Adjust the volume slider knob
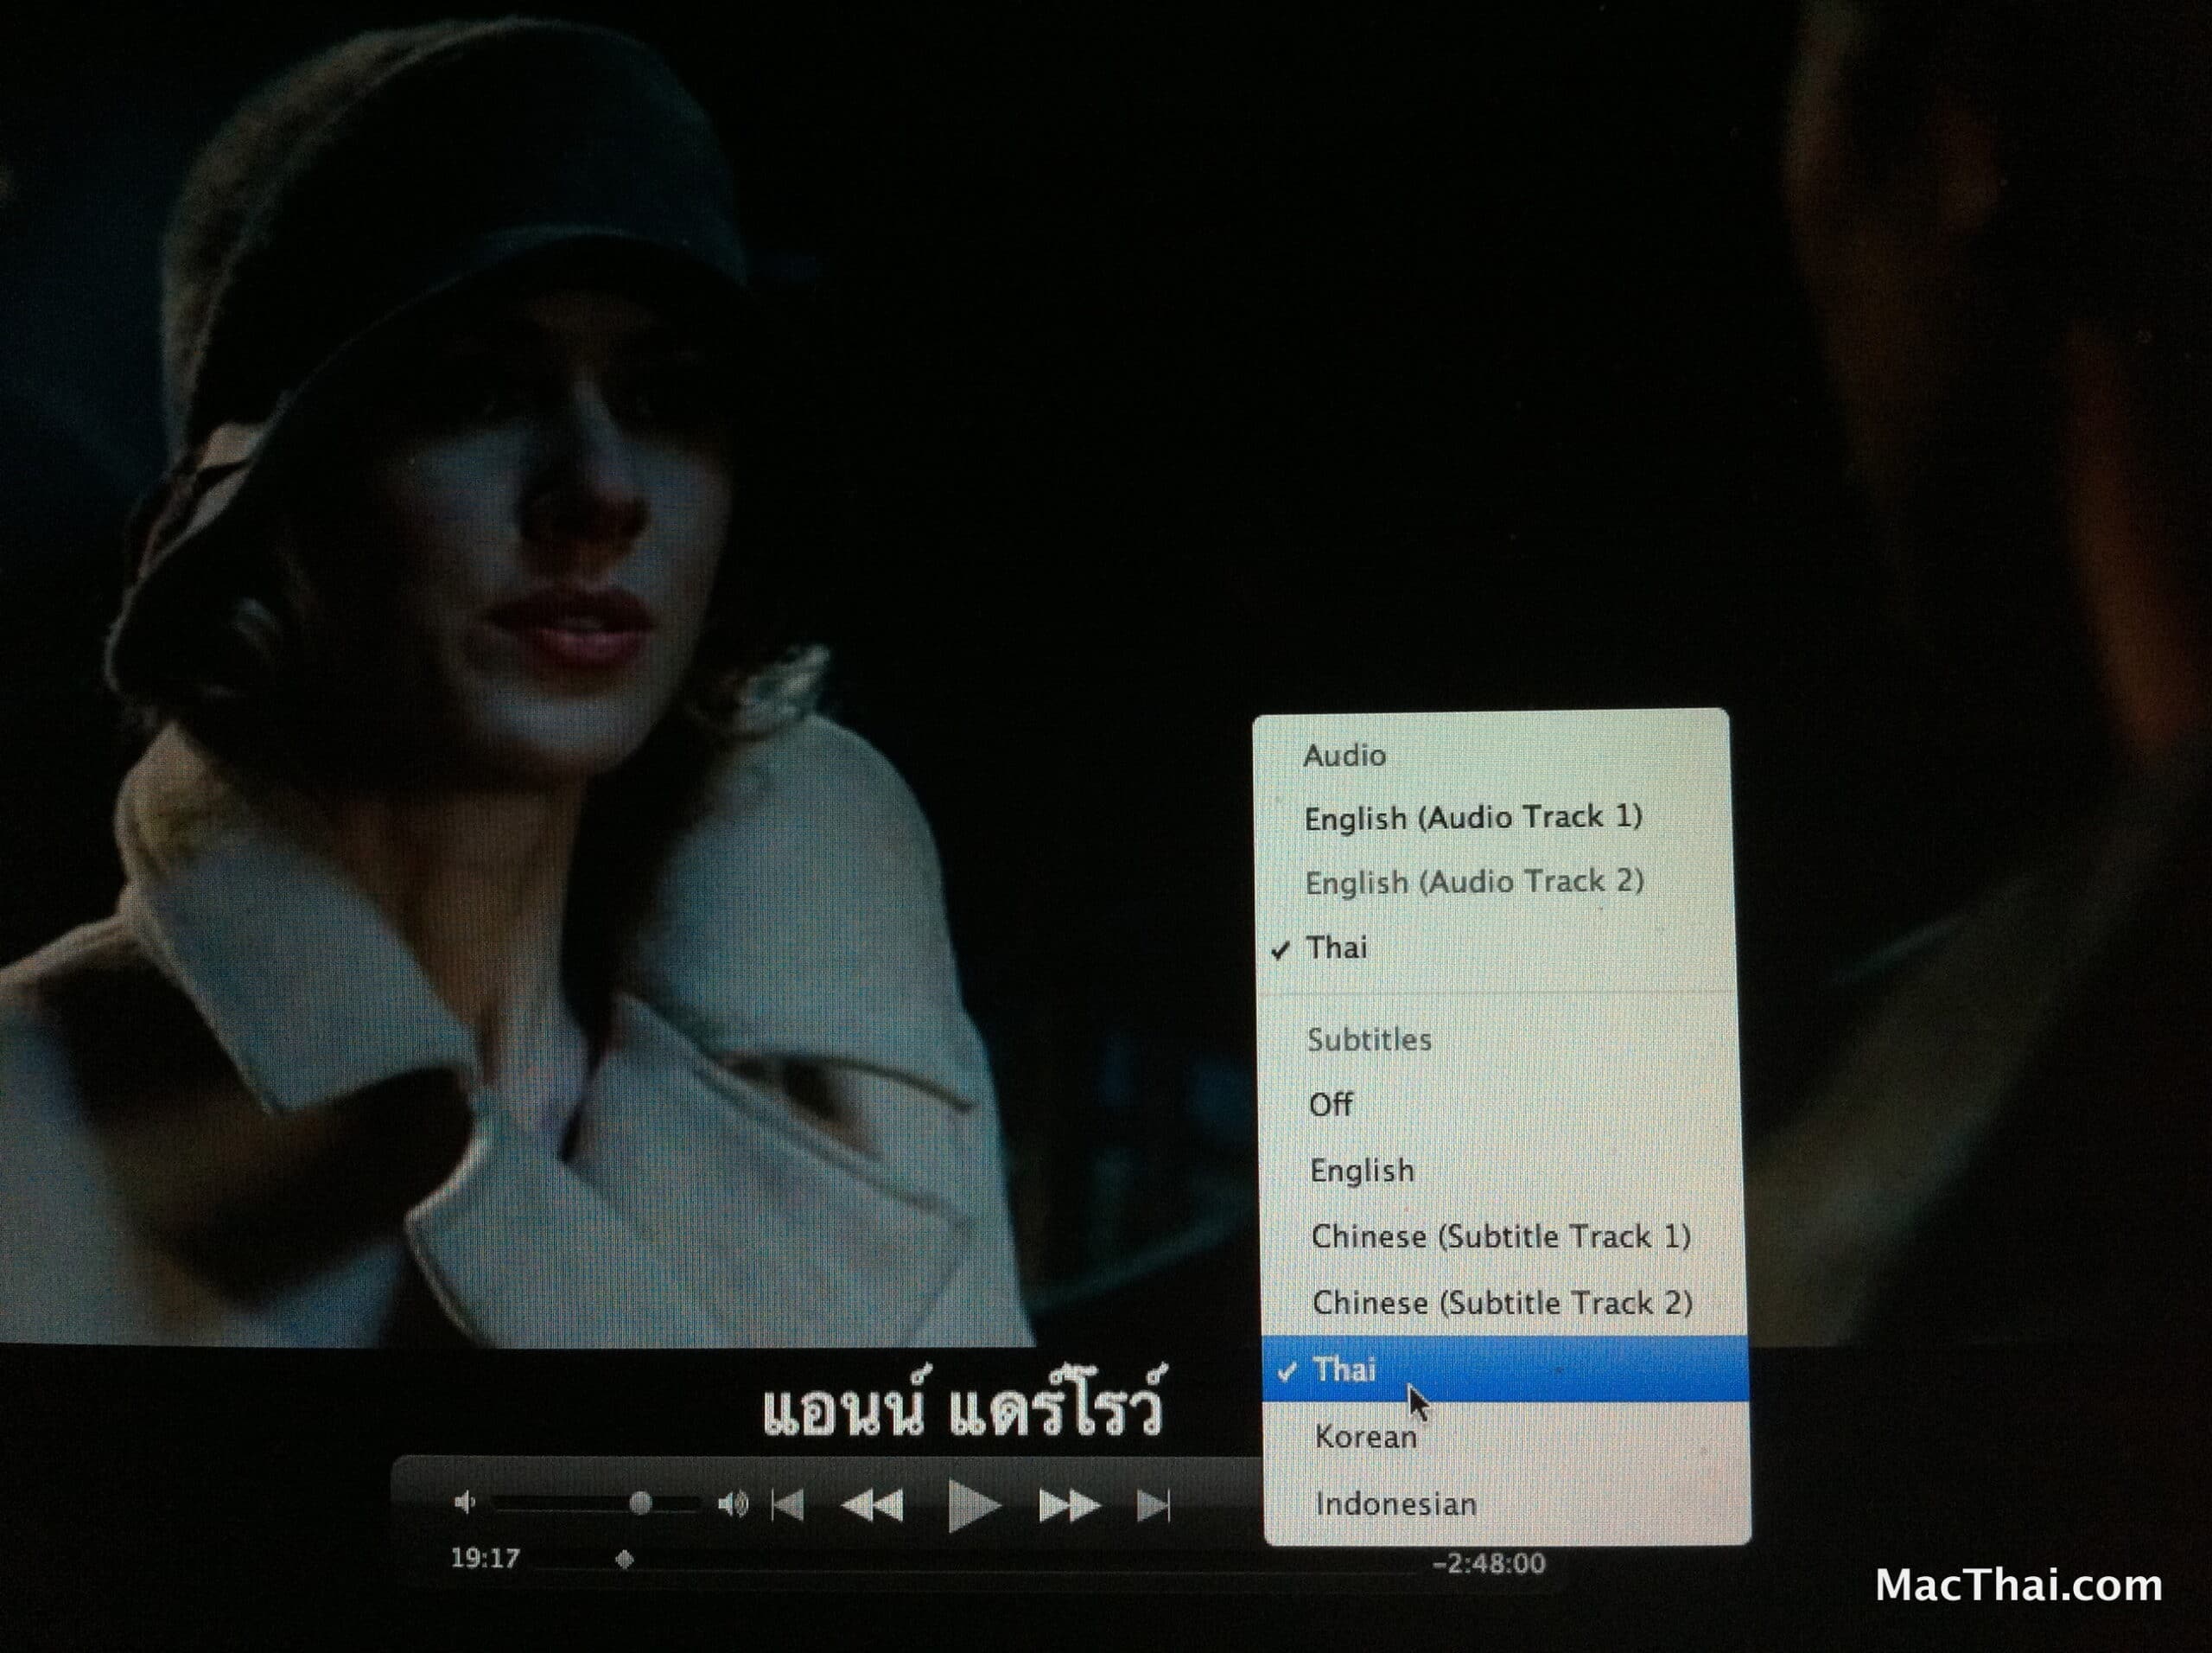Viewport: 2212px width, 1653px height. (641, 1502)
